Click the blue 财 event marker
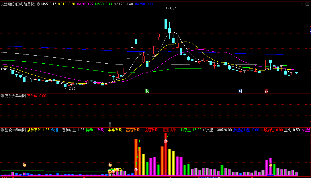This screenshot has height=178, width=311. pyautogui.click(x=240, y=91)
